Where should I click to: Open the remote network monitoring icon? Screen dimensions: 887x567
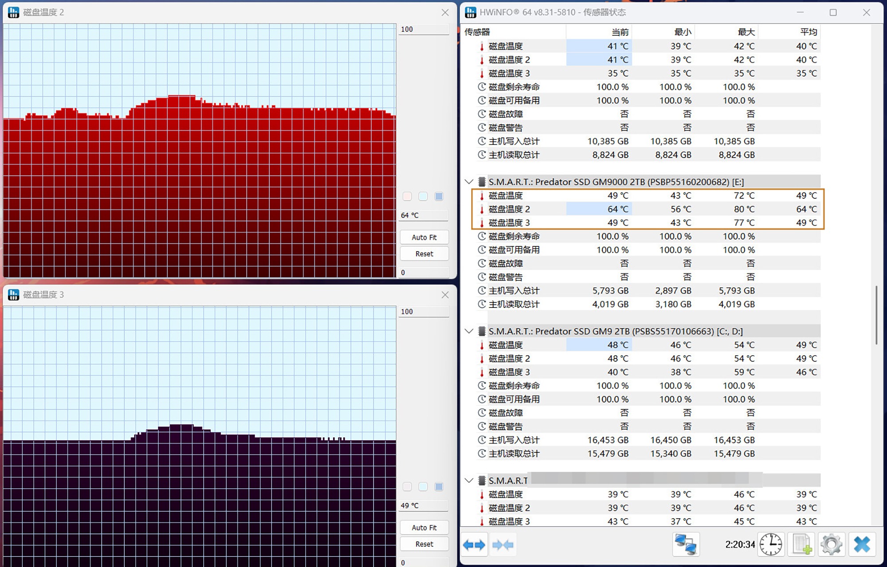pos(686,544)
